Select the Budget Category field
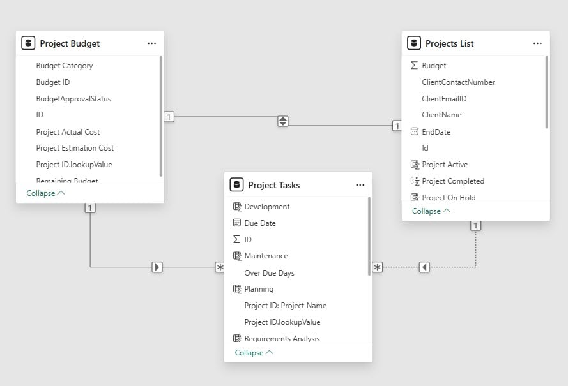Screen dimensions: 568x386 point(65,66)
